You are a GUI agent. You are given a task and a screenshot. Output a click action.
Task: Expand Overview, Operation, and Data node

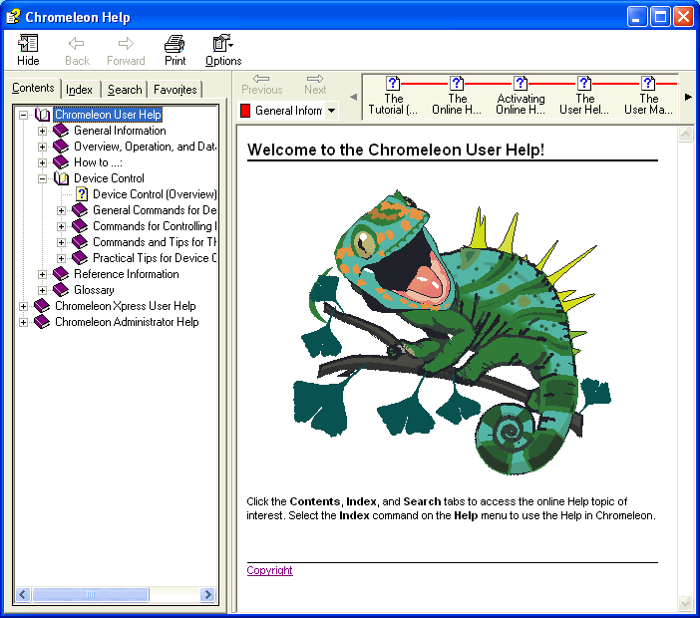point(42,147)
